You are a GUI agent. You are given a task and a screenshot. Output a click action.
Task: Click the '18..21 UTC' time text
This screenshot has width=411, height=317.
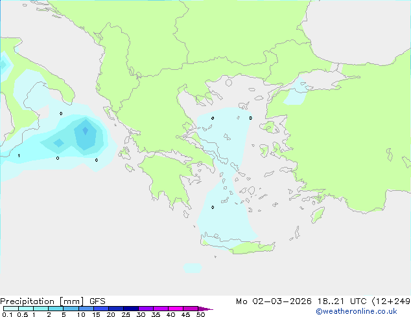click(342, 301)
